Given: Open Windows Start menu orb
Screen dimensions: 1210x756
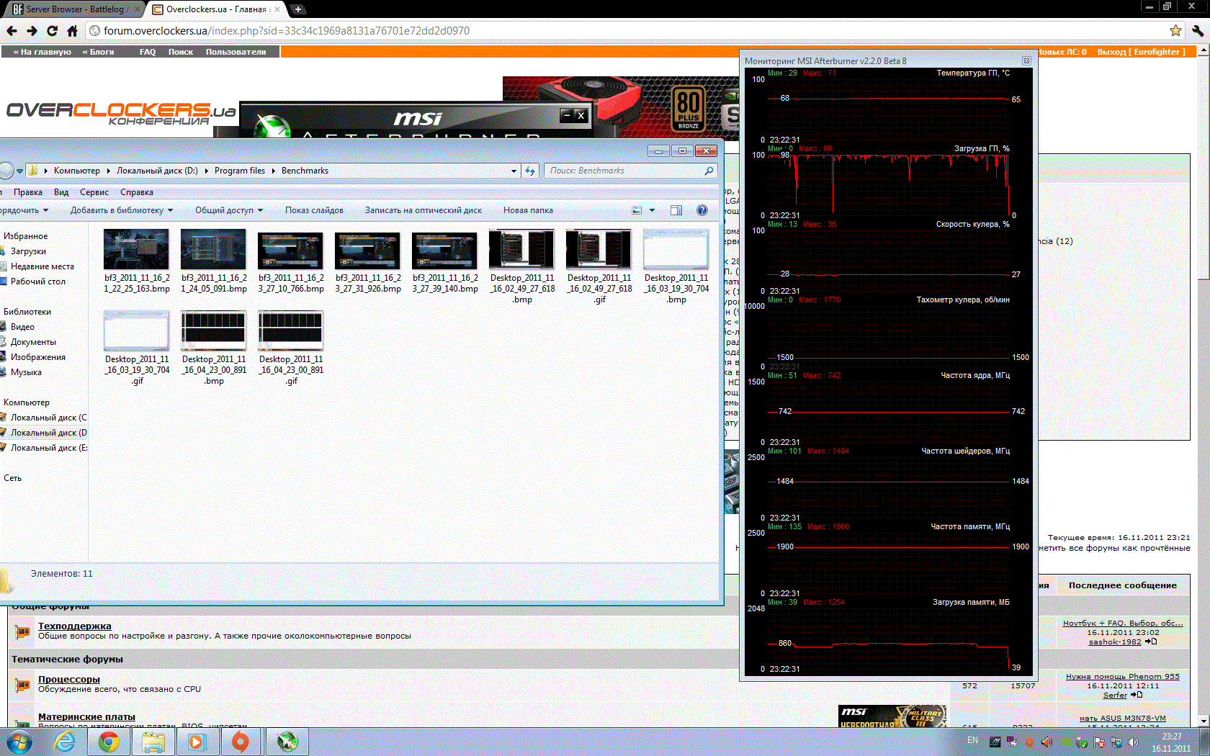Looking at the screenshot, I should pyautogui.click(x=19, y=742).
